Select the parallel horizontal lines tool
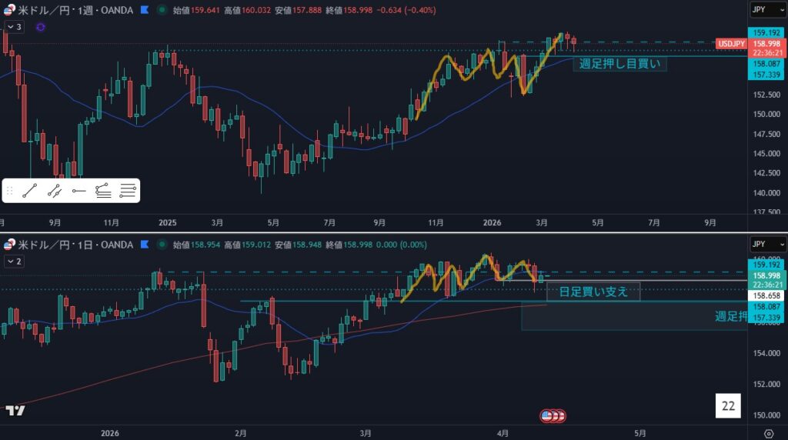 click(128, 190)
